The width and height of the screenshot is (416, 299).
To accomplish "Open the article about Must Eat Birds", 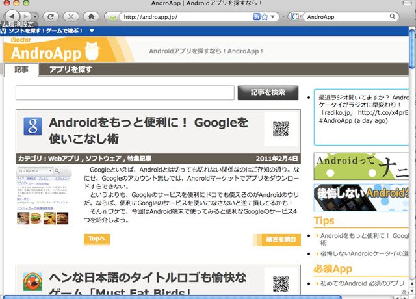I will [148, 285].
